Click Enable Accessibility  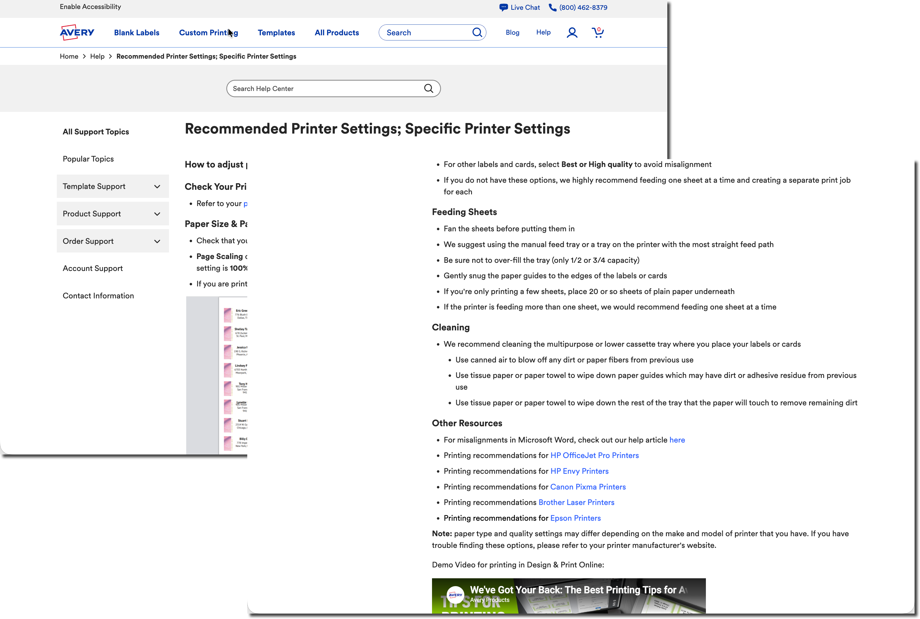(90, 7)
